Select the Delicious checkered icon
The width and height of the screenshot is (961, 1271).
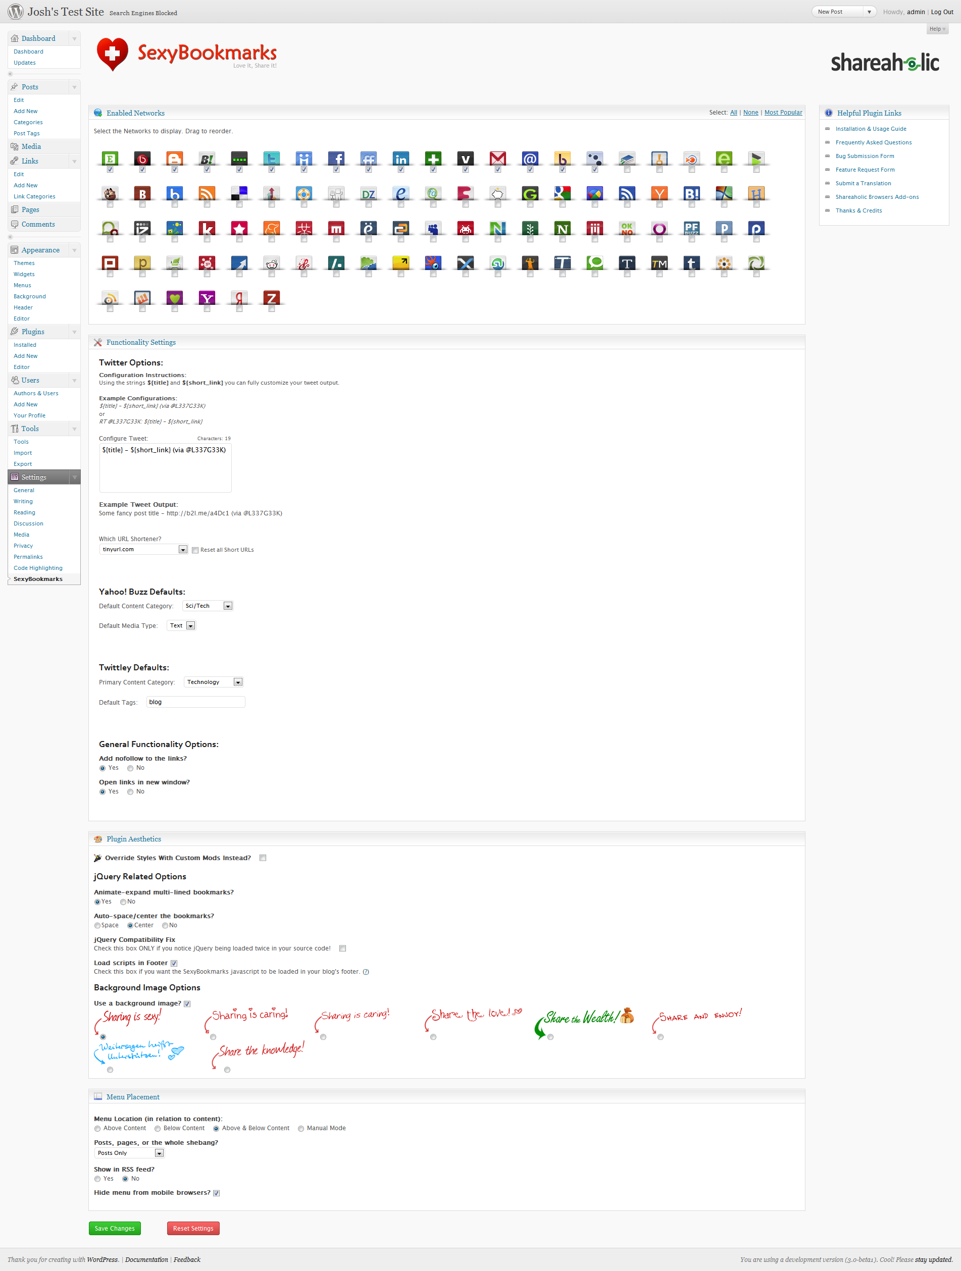click(239, 194)
